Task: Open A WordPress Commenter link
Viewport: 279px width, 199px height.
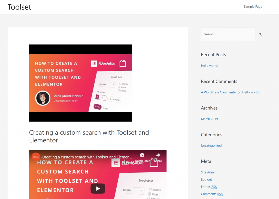Action: click(x=219, y=92)
